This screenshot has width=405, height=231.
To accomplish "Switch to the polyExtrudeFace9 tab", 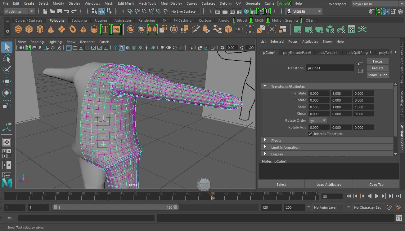I will coord(296,52).
